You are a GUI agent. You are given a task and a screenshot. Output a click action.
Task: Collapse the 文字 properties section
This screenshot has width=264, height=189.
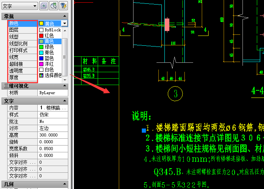[64, 101]
